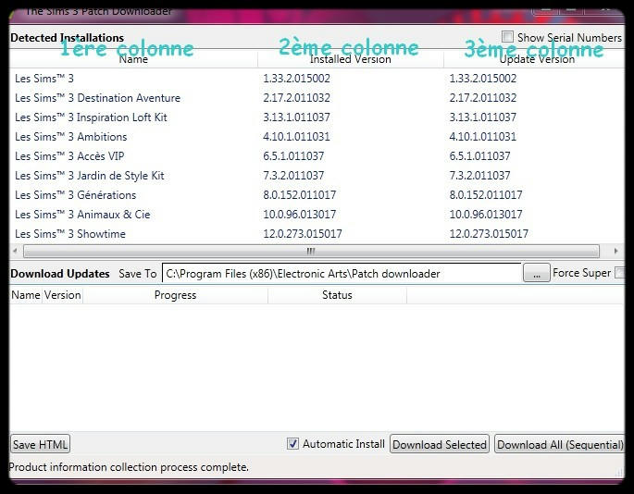Viewport: 634px width, 494px height.
Task: Open the browse folder '...' button
Action: coord(536,273)
